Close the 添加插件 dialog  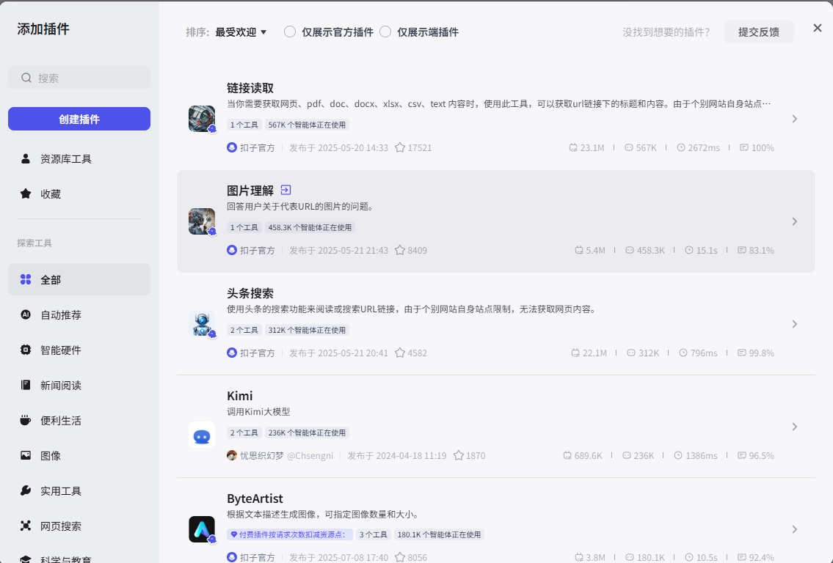pyautogui.click(x=818, y=28)
